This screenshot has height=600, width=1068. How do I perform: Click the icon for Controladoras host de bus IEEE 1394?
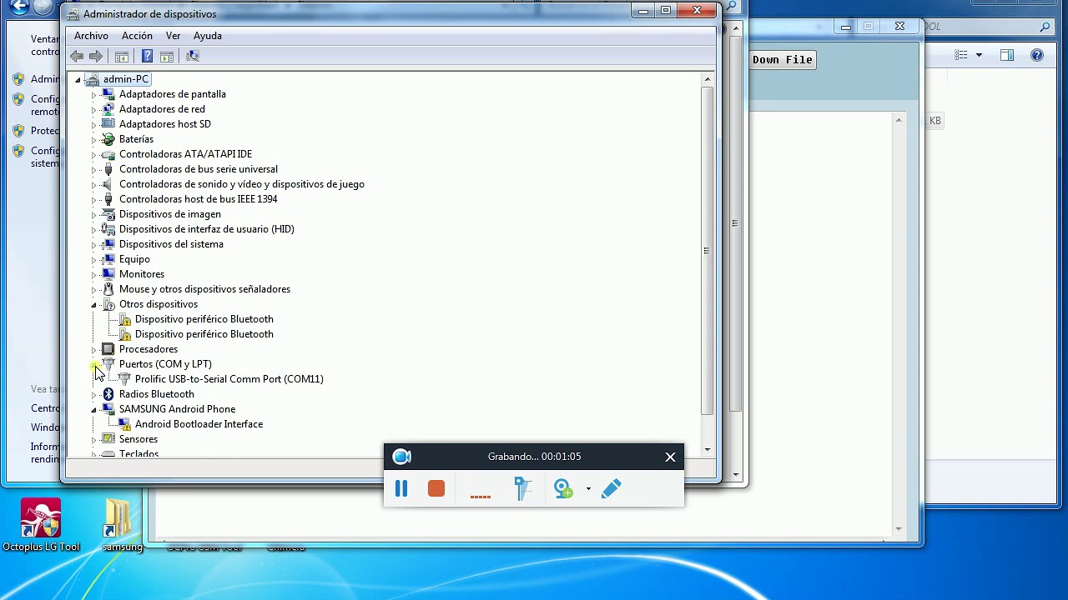(x=108, y=199)
